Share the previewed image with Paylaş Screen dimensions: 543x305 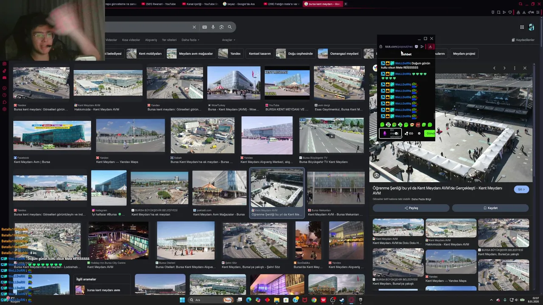[x=411, y=208]
